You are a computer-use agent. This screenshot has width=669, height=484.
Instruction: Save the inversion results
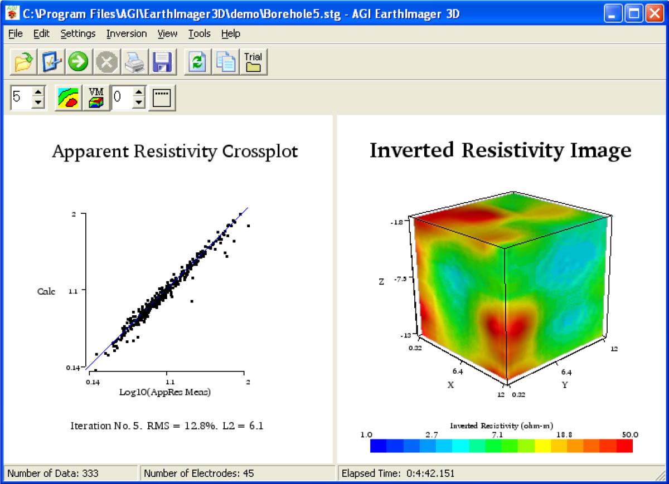(x=162, y=62)
